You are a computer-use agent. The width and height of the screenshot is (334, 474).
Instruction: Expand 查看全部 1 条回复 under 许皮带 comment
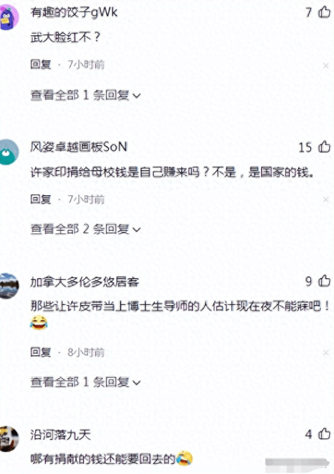pos(85,382)
